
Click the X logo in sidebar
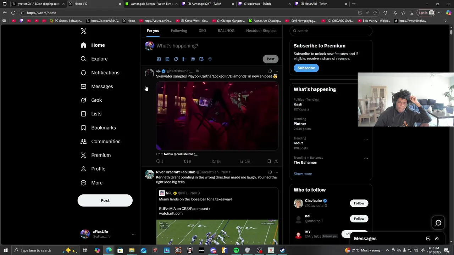84,31
